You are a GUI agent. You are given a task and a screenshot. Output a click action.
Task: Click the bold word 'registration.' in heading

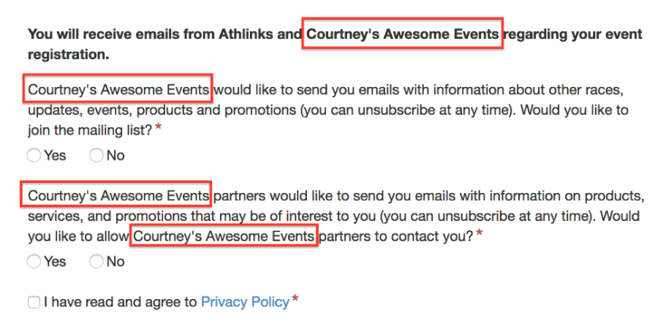(x=69, y=55)
